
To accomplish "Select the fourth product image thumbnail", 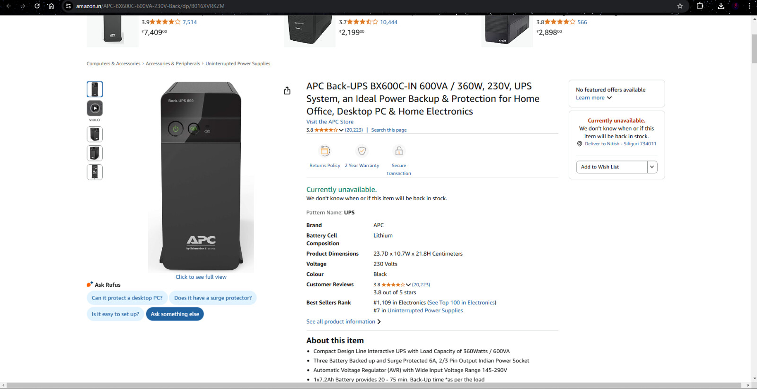I will pos(95,153).
